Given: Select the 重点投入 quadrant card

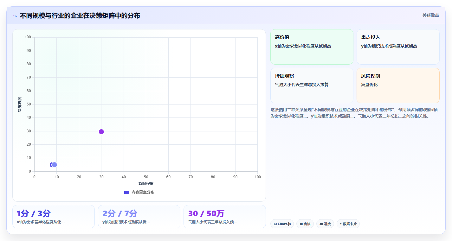Looking at the screenshot, I should point(398,47).
